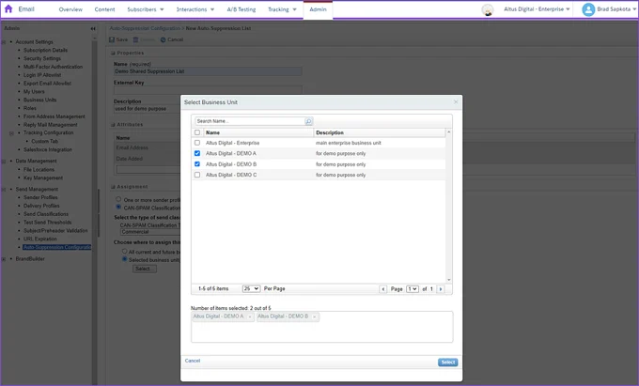639x386 pixels.
Task: Open the 25 Per Page dropdown
Action: [x=251, y=288]
